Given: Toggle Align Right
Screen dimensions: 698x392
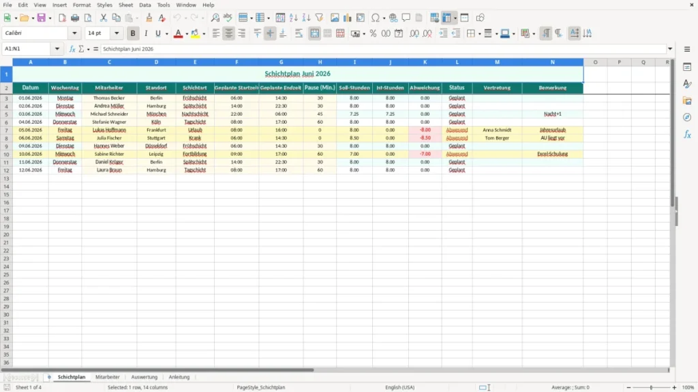Looking at the screenshot, I should coord(242,33).
